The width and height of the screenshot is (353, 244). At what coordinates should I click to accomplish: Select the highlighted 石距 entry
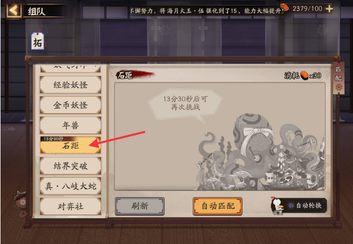pyautogui.click(x=70, y=145)
